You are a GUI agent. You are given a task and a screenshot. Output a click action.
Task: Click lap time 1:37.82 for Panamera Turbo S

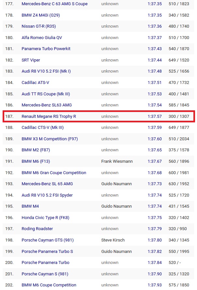coord(154,251)
